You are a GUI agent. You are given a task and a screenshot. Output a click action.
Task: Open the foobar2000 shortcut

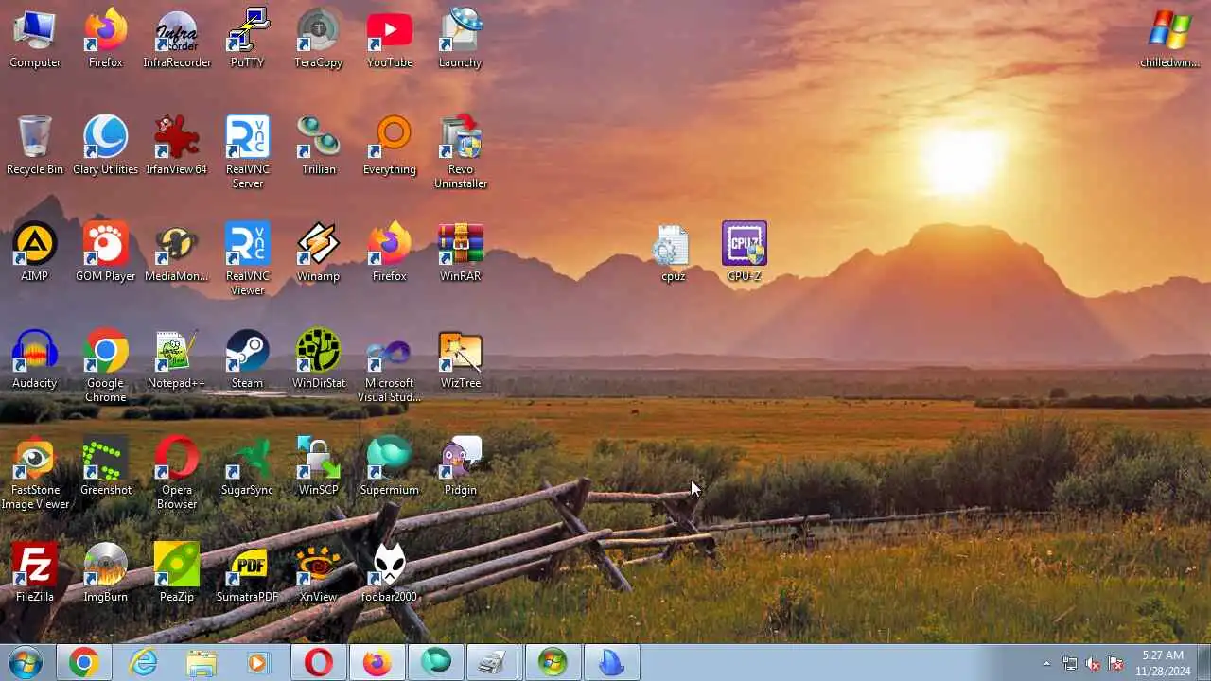390,573
